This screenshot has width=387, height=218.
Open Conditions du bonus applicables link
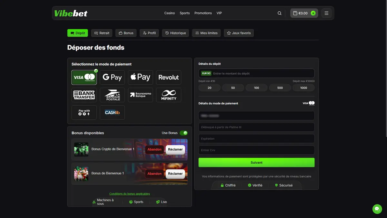(x=130, y=194)
